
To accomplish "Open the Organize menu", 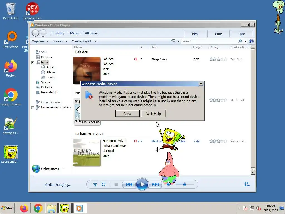I will coord(40,41).
